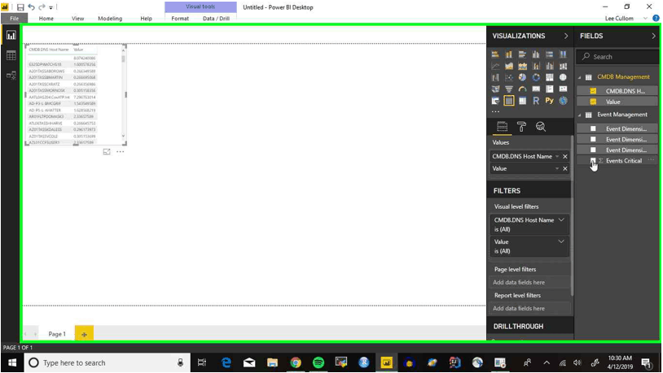Select the Page 1 tab
This screenshot has height=373, width=663.
57,334
